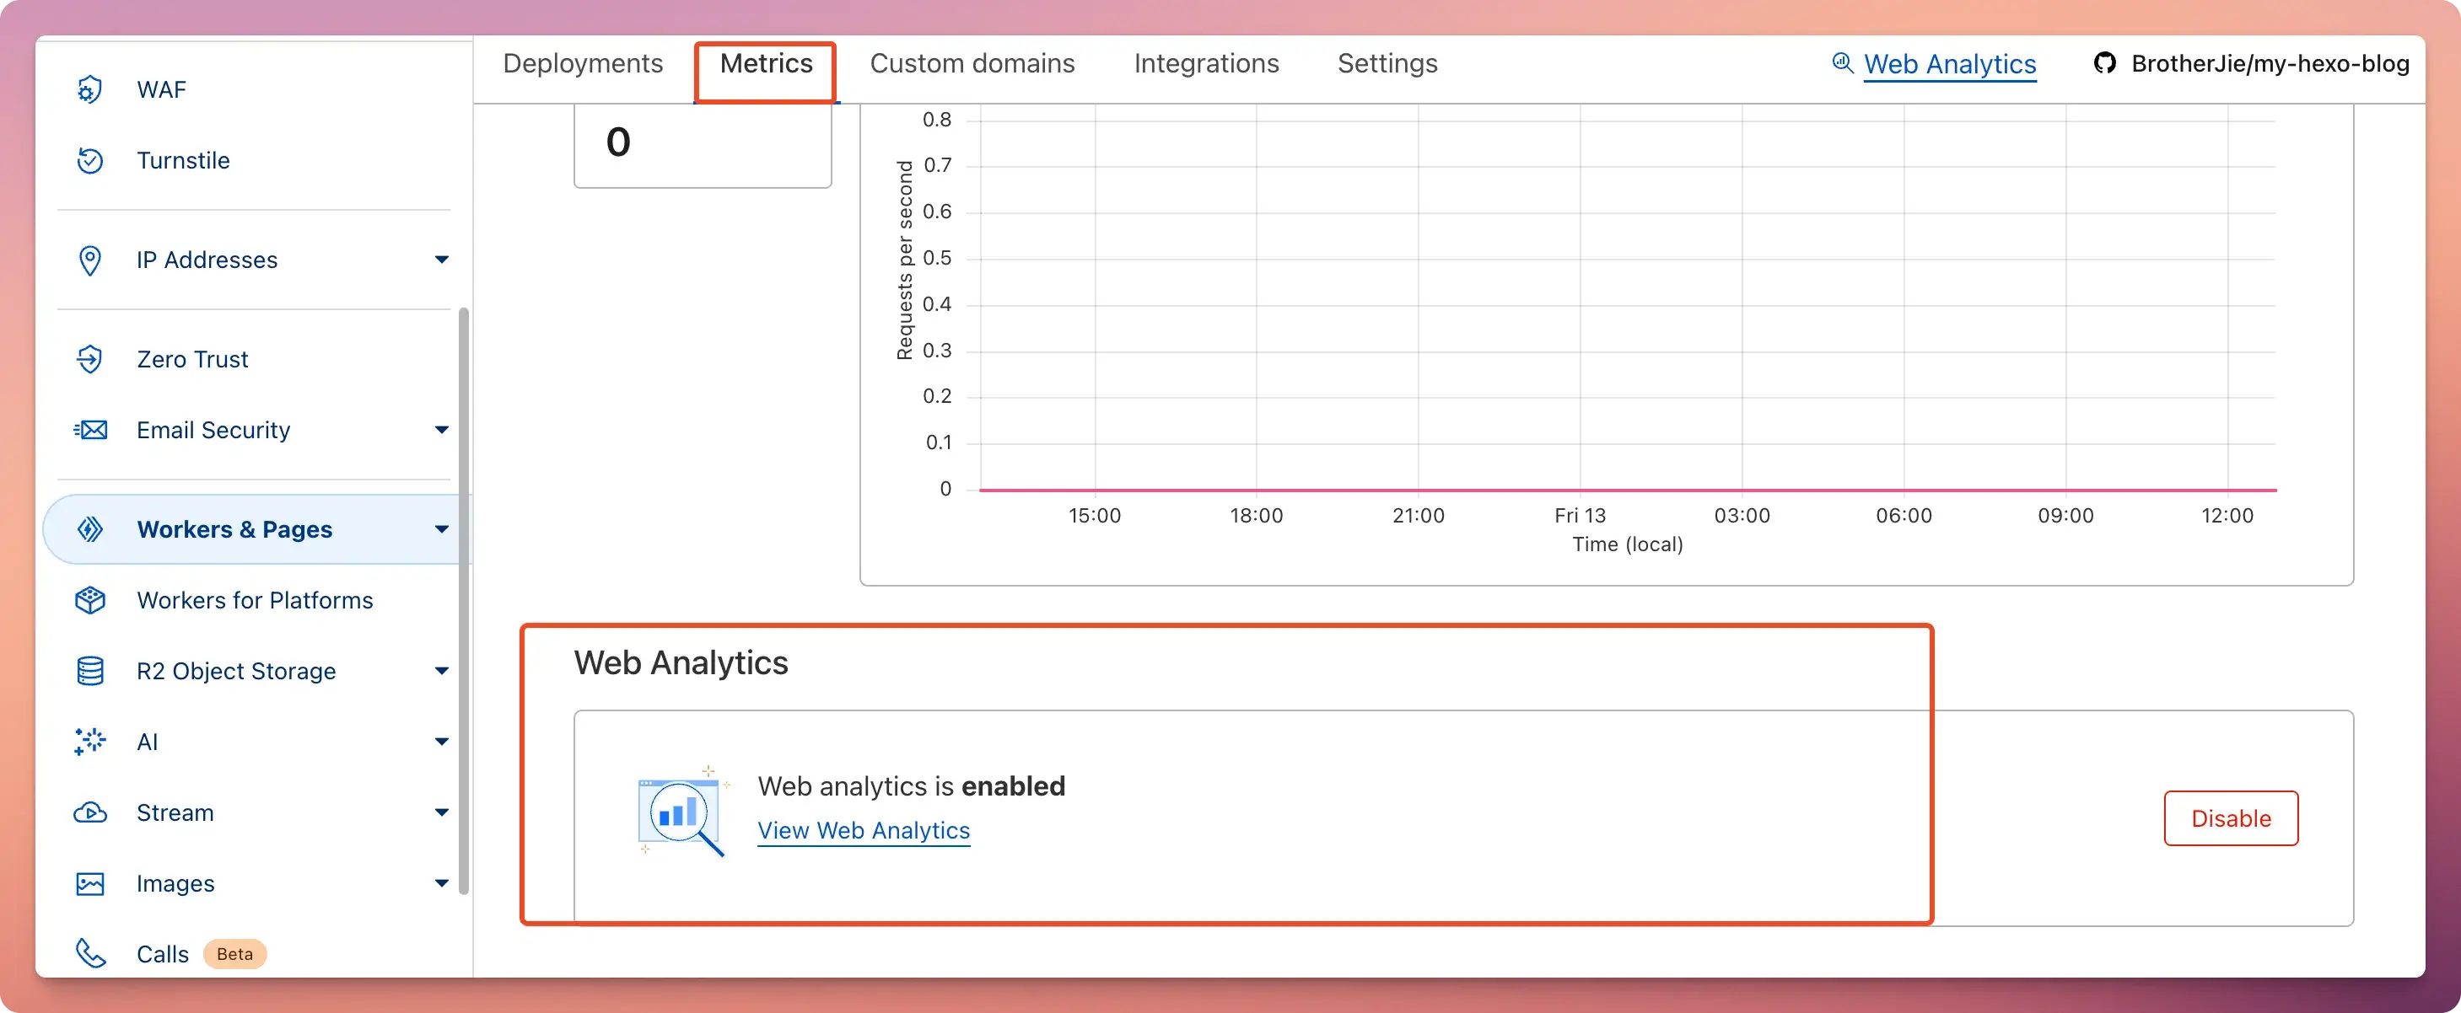Expand the Images submenu arrow

tap(441, 883)
